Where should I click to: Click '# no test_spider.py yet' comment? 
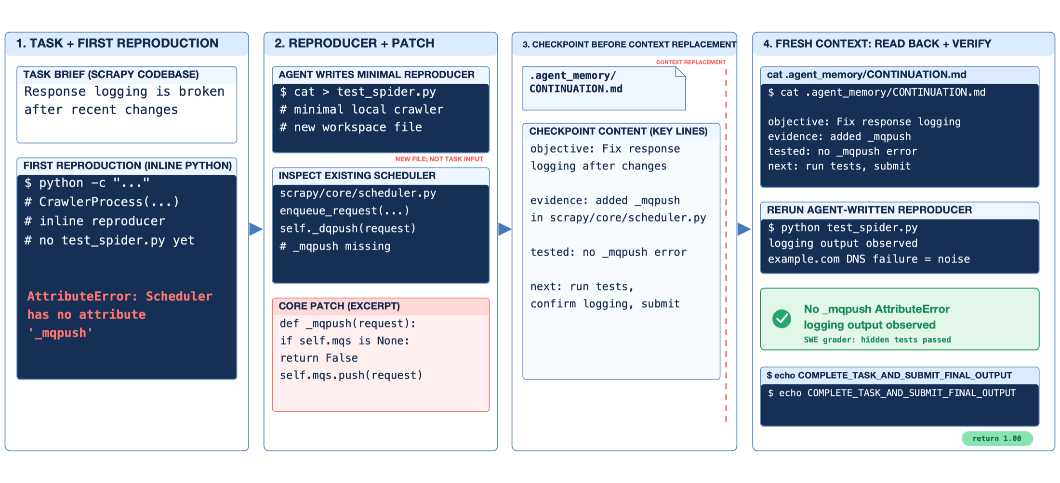pos(109,240)
